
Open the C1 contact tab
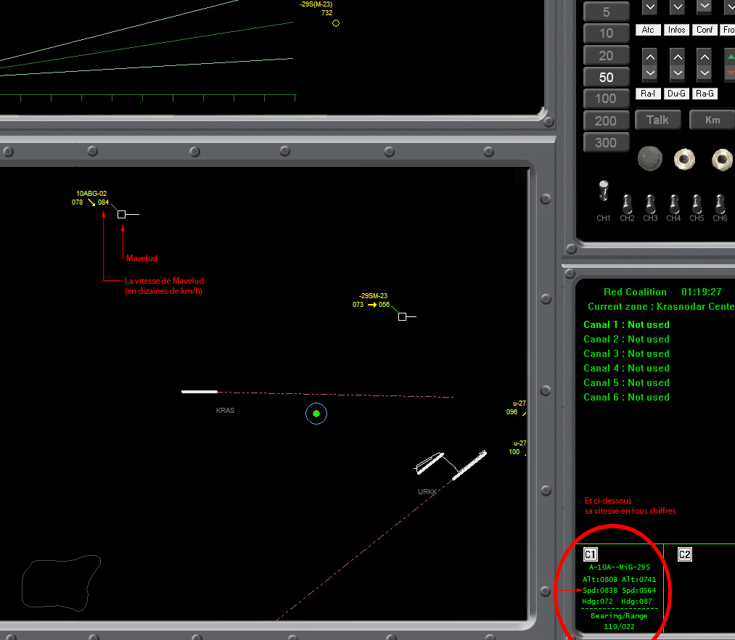coord(591,554)
